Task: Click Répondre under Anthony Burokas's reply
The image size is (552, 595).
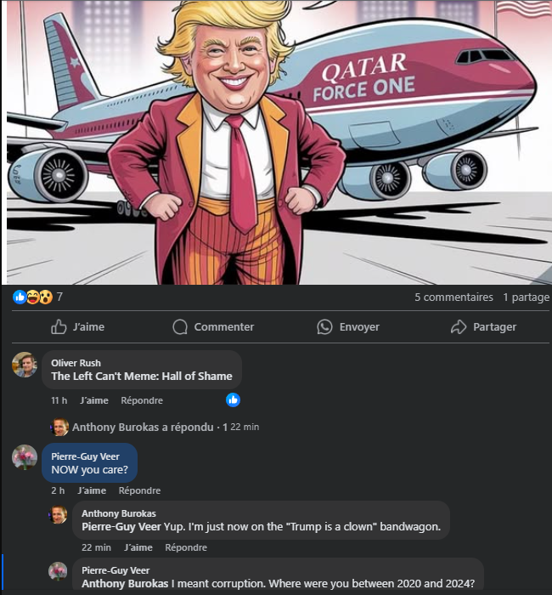Action: tap(186, 547)
